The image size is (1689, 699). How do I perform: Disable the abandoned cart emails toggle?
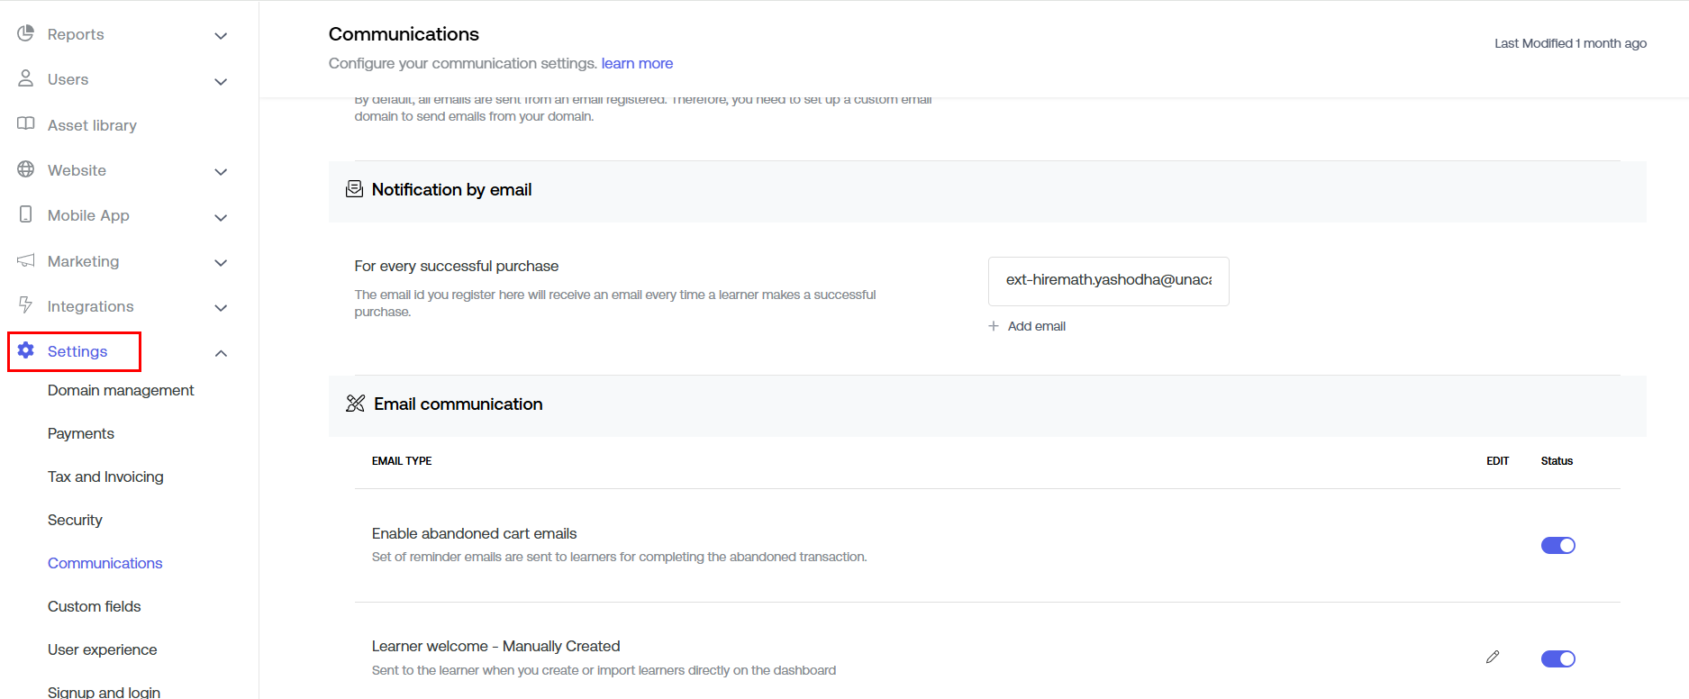tap(1557, 546)
